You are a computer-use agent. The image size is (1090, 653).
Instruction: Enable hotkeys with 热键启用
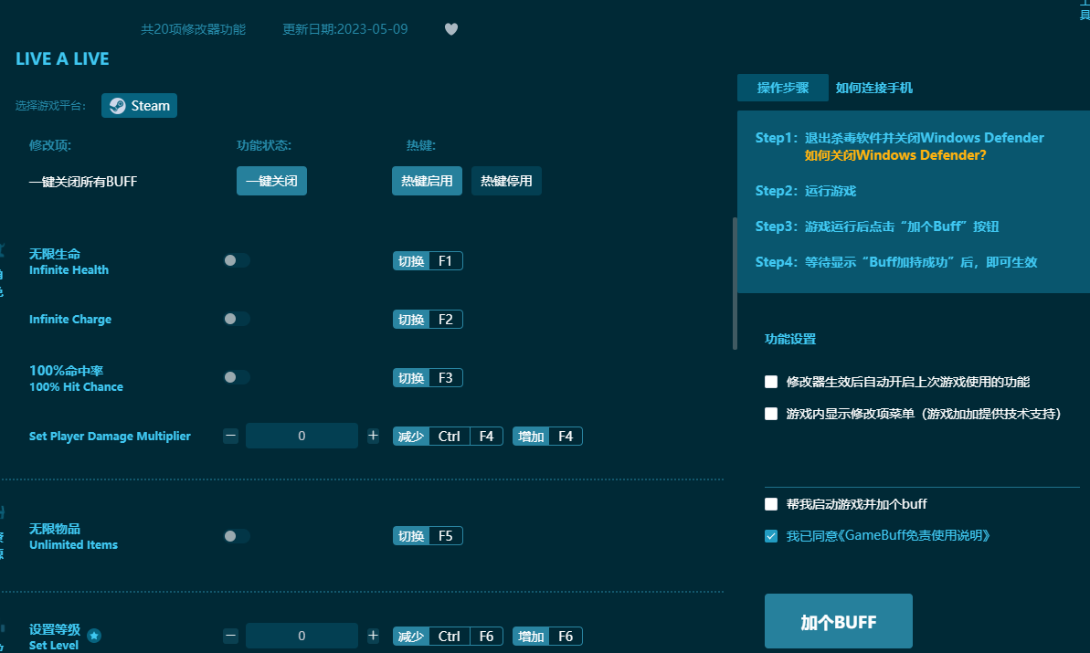[427, 182]
